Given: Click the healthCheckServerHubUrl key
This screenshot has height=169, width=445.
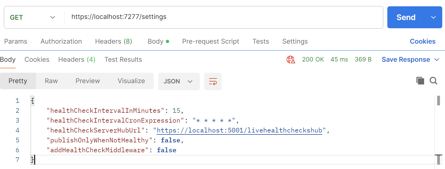Looking at the screenshot, I should [96, 130].
